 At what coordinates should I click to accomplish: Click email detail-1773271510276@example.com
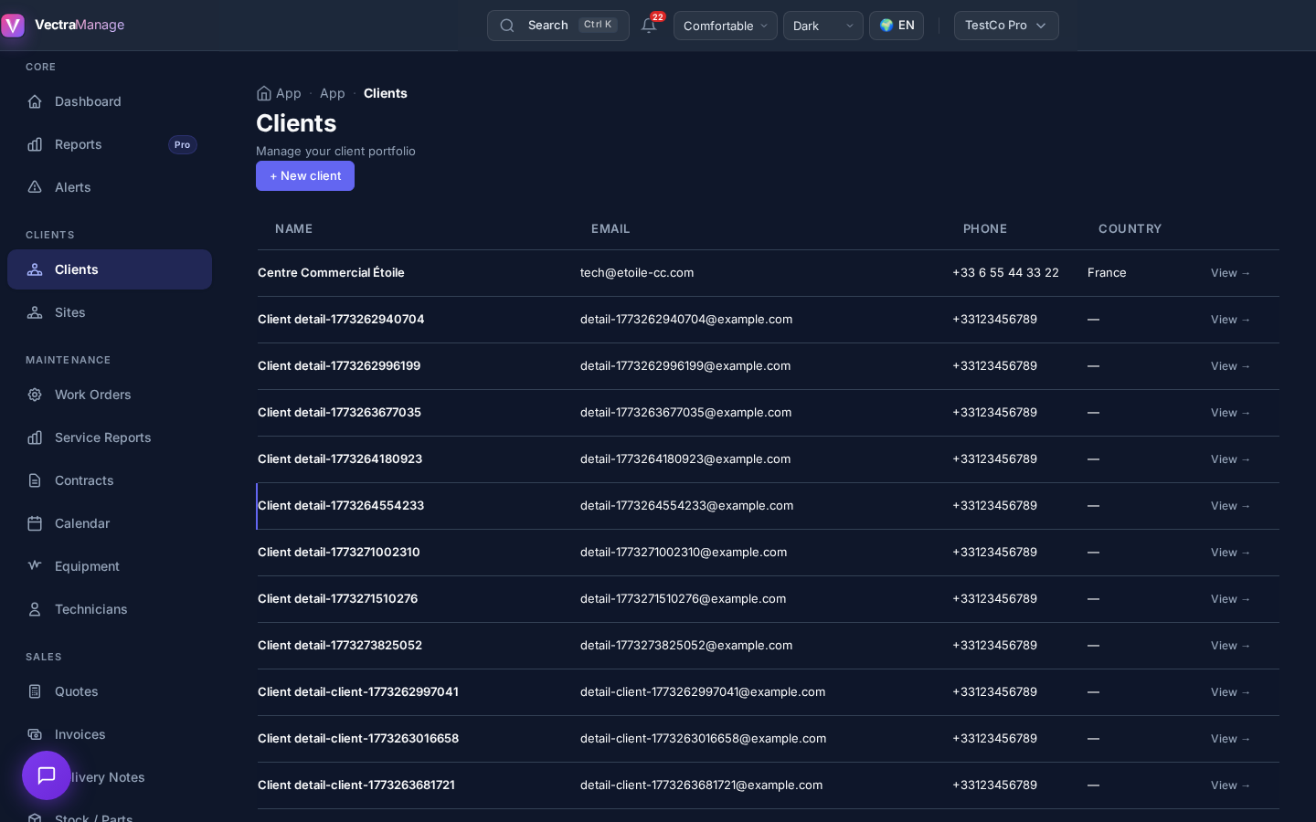tap(683, 598)
